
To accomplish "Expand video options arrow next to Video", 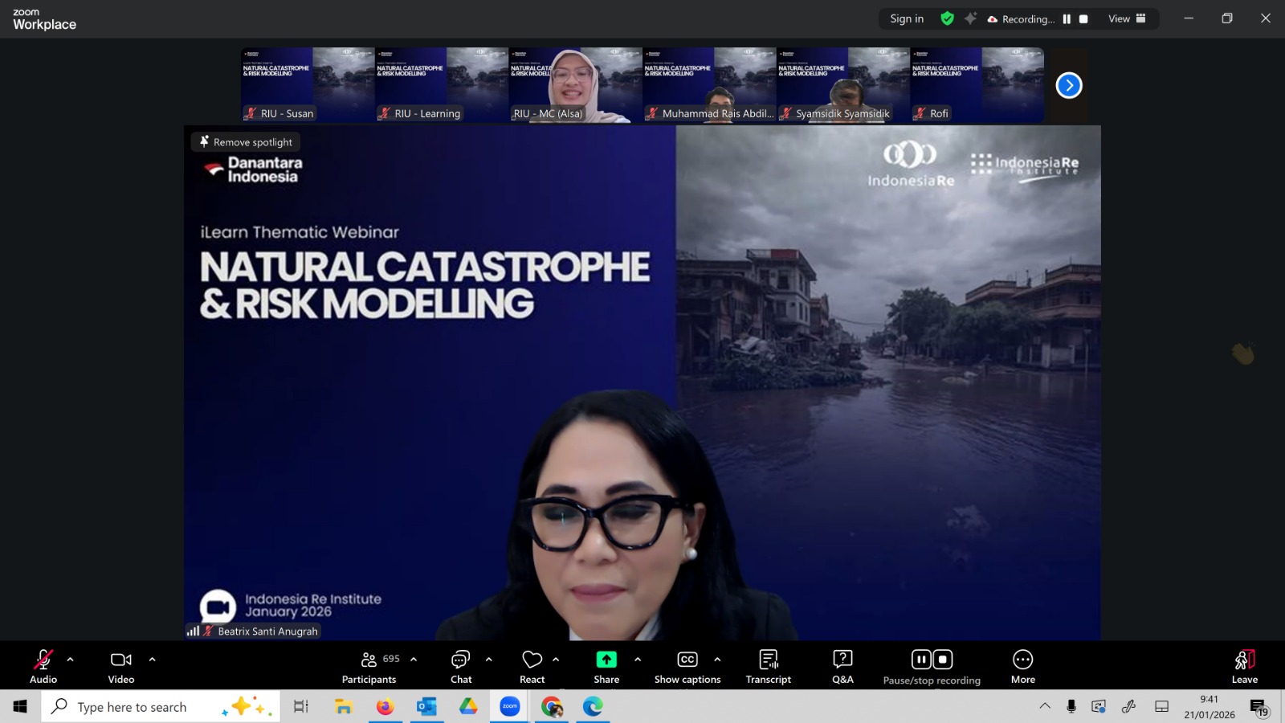I will [153, 660].
